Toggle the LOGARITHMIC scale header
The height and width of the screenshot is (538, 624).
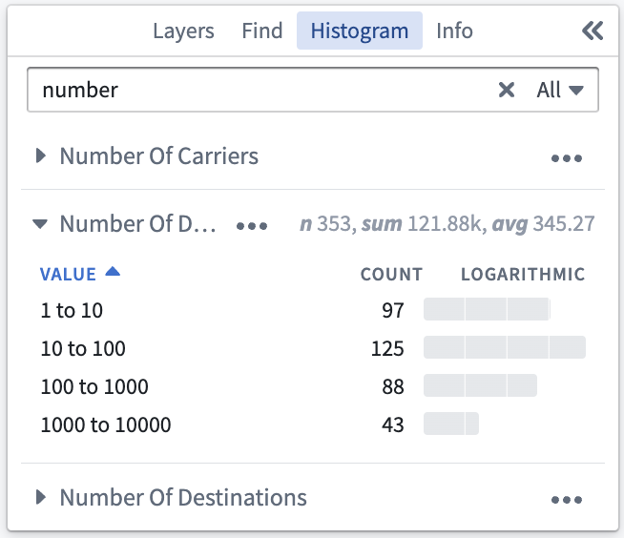tap(523, 274)
